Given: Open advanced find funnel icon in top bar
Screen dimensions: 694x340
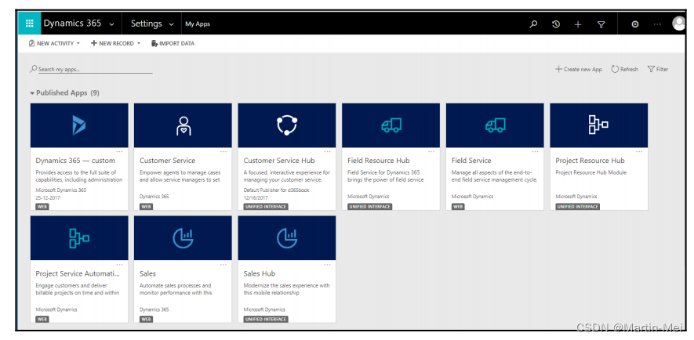Looking at the screenshot, I should pyautogui.click(x=601, y=25).
